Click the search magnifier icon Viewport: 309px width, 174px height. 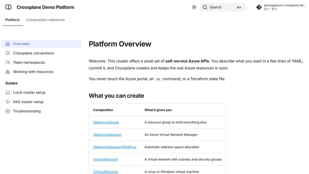click(205, 7)
